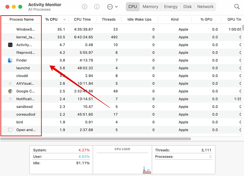Screen dimensions: 244x176
Task: Open the search magnifier icon
Action: coord(237,7)
